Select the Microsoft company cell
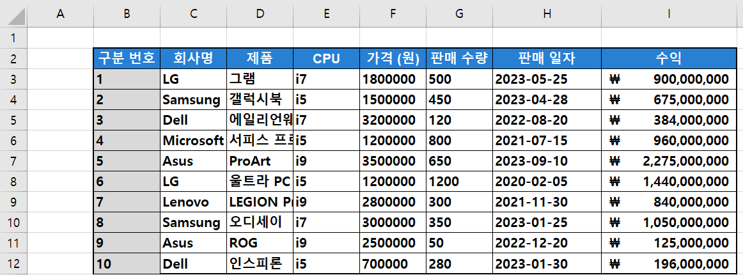Viewport: 743px width, 275px height. [193, 140]
